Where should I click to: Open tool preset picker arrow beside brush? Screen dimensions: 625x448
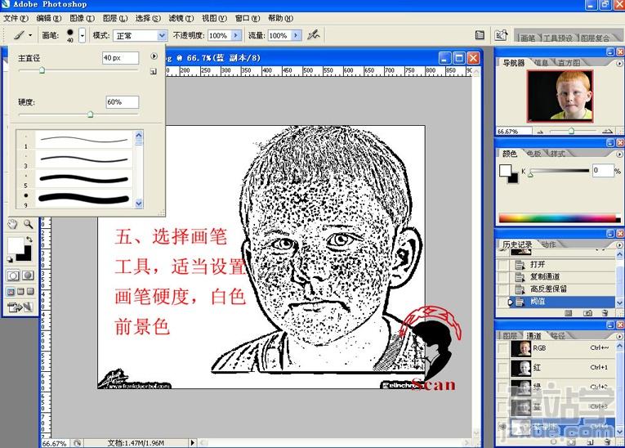click(x=30, y=35)
